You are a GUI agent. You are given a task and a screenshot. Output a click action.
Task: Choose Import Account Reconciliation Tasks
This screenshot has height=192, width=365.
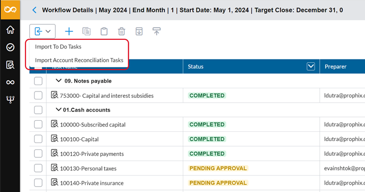79,60
